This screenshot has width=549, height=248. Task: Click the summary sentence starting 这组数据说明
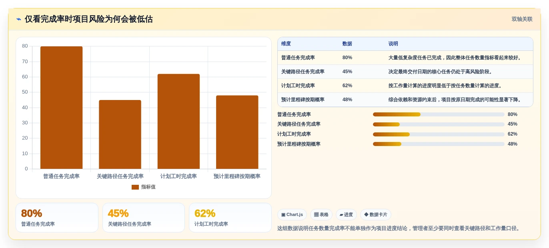pyautogui.click(x=399, y=228)
